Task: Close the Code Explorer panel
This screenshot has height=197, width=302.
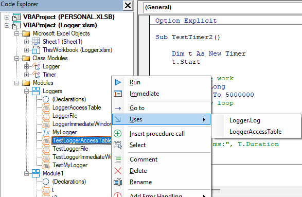Action: click(128, 5)
